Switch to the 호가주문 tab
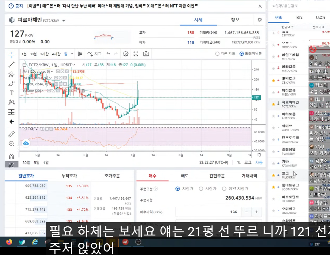This screenshot has width=330, height=255. (x=112, y=176)
